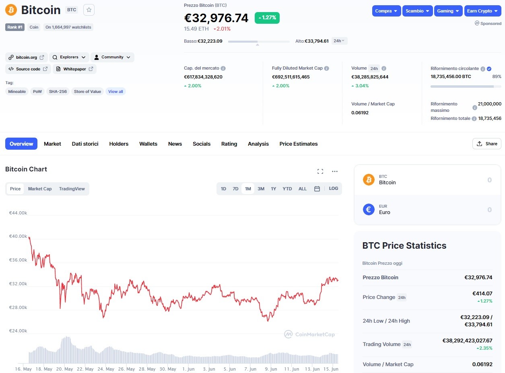Set chart range to 1Y
The height and width of the screenshot is (373, 505).
point(274,189)
